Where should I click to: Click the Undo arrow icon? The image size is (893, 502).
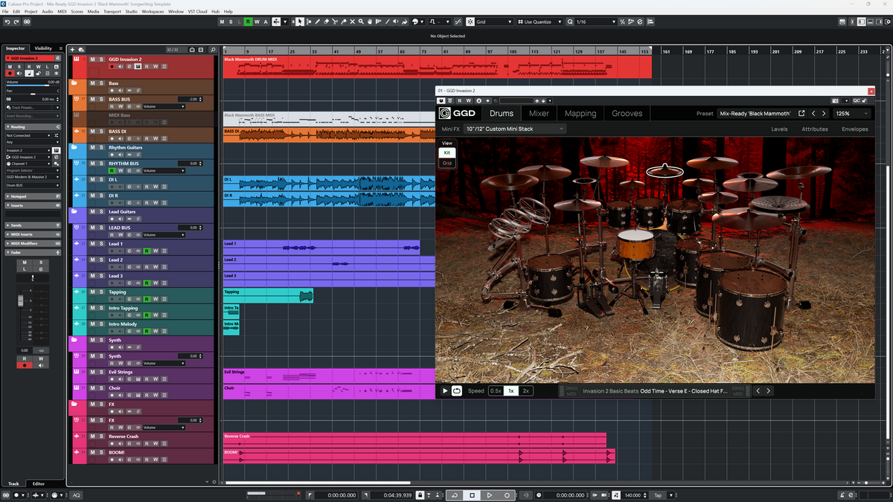(x=7, y=22)
